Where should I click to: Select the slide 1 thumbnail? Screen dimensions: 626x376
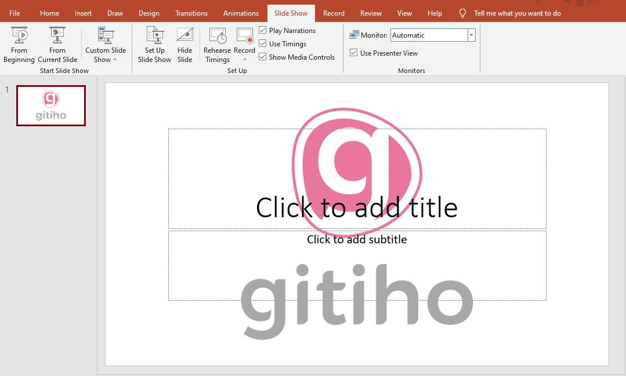coord(51,105)
